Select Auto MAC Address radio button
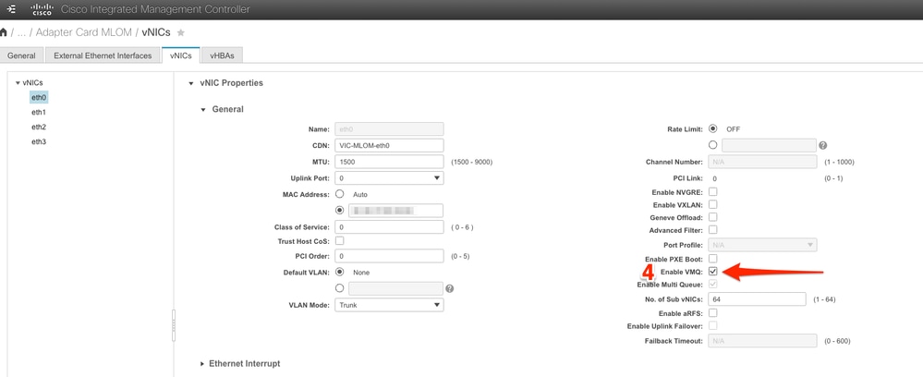The width and height of the screenshot is (923, 377). 339,193
